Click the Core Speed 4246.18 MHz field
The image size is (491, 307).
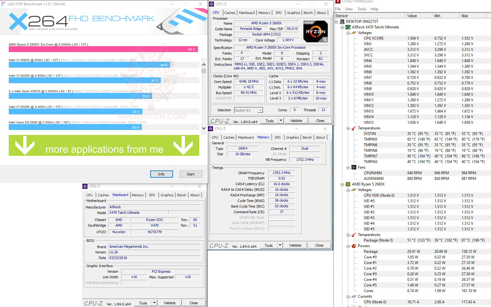(249, 81)
